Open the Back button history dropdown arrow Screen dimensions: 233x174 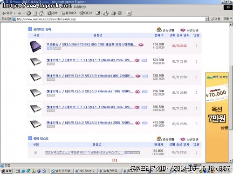tap(14, 13)
